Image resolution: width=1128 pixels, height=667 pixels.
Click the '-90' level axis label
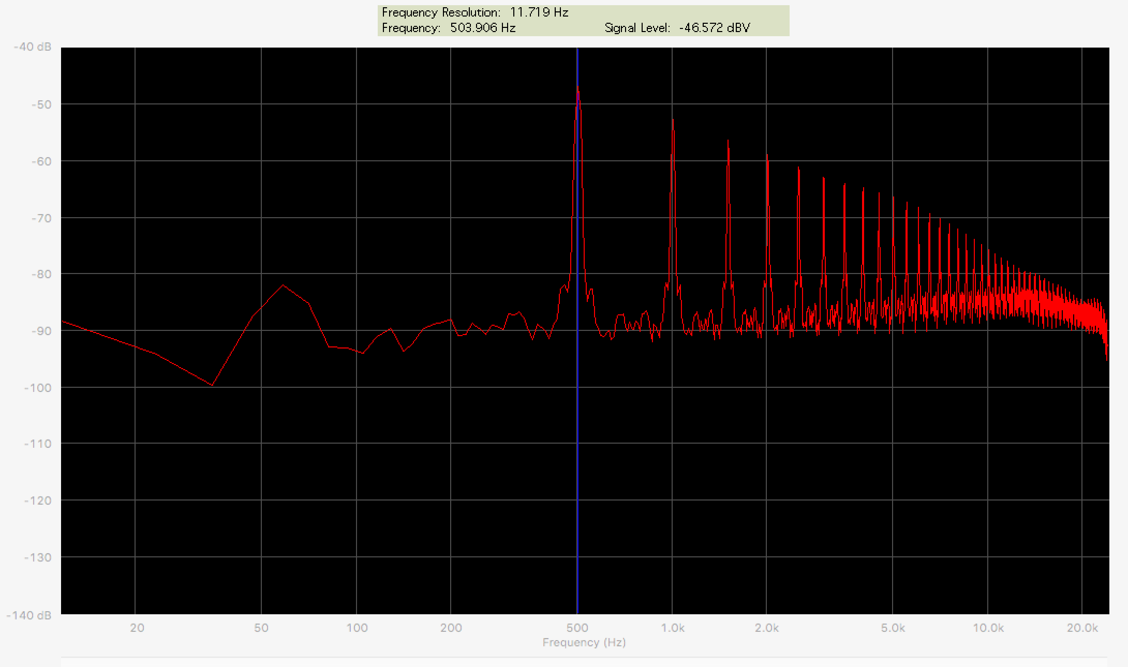pyautogui.click(x=40, y=331)
